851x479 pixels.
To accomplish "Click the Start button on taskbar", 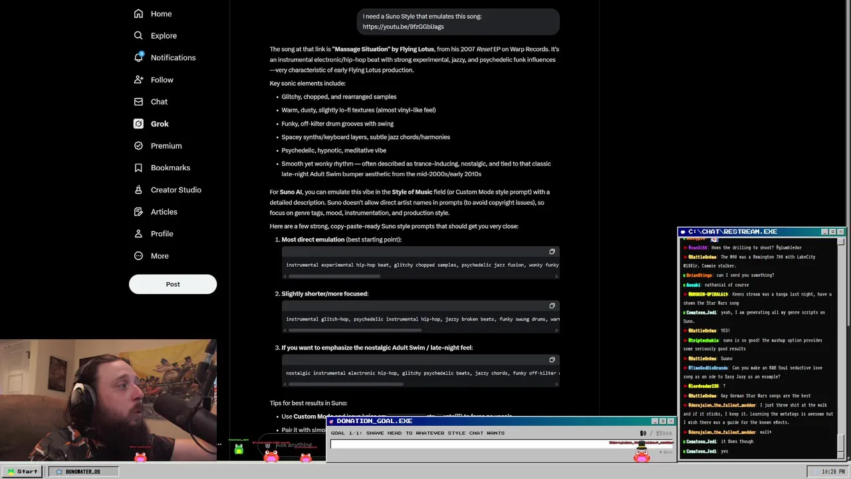I will pos(23,471).
